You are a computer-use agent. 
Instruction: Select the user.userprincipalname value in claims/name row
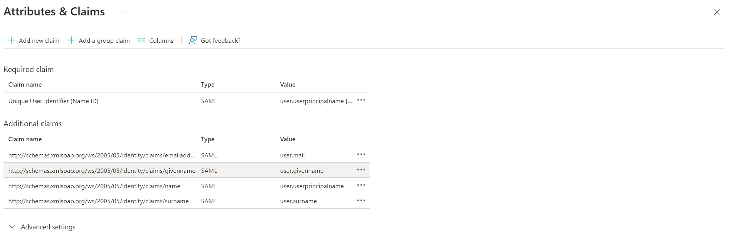tap(312, 186)
